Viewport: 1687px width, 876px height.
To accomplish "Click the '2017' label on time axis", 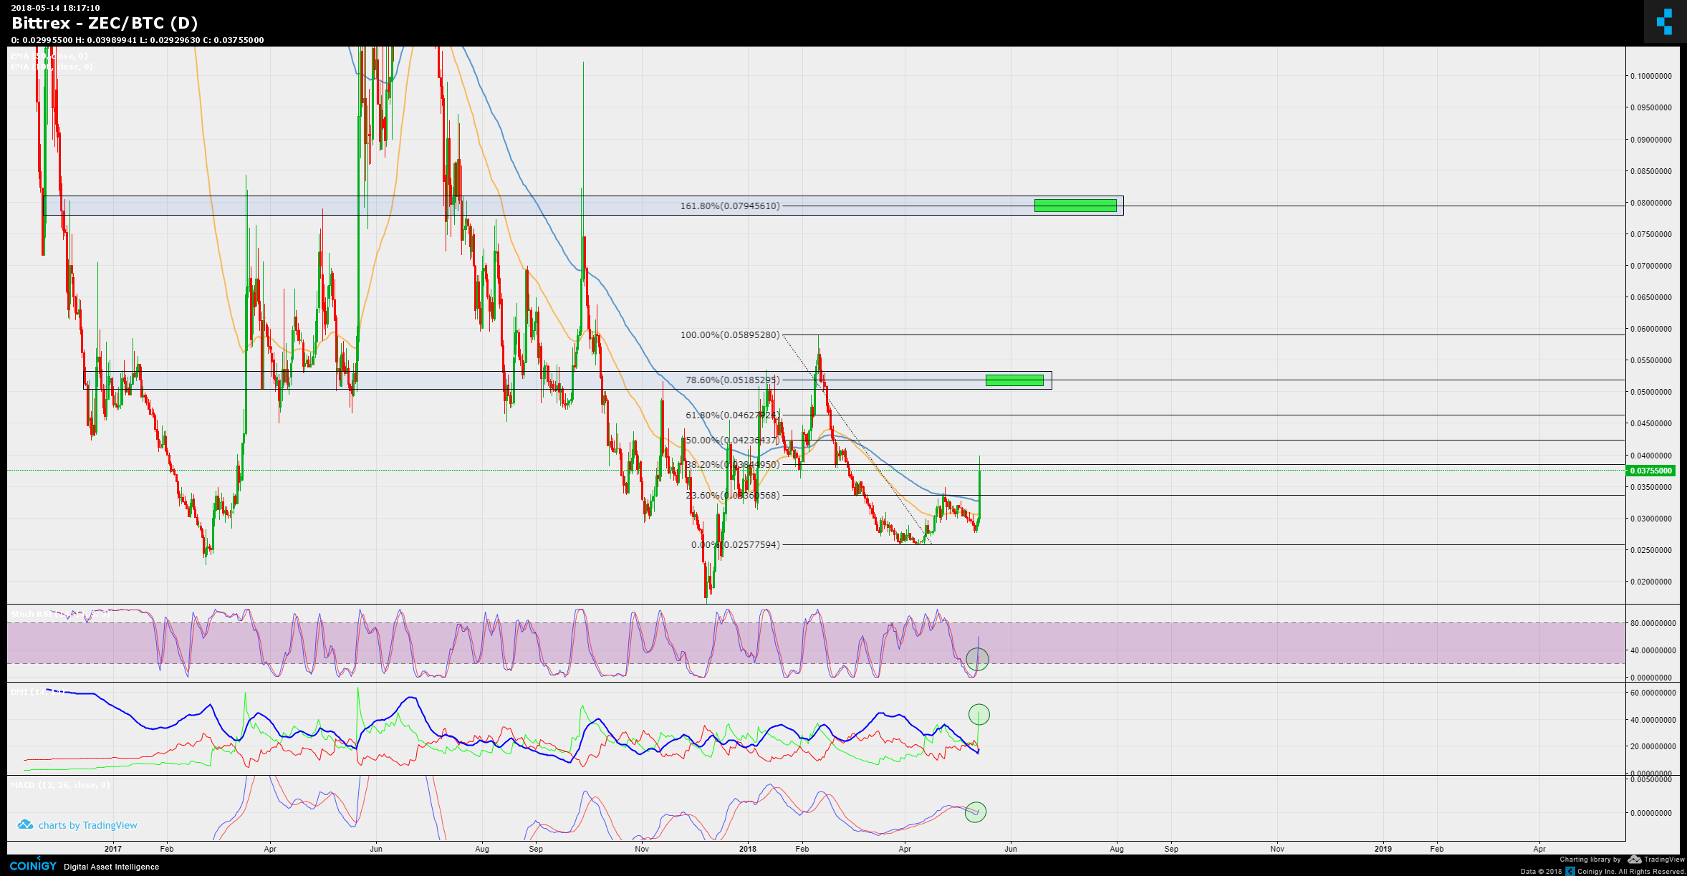I will [x=113, y=849].
